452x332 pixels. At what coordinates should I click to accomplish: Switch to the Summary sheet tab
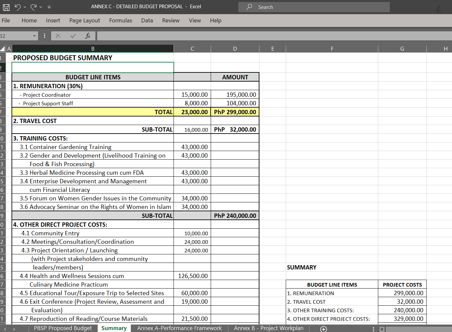(114, 328)
